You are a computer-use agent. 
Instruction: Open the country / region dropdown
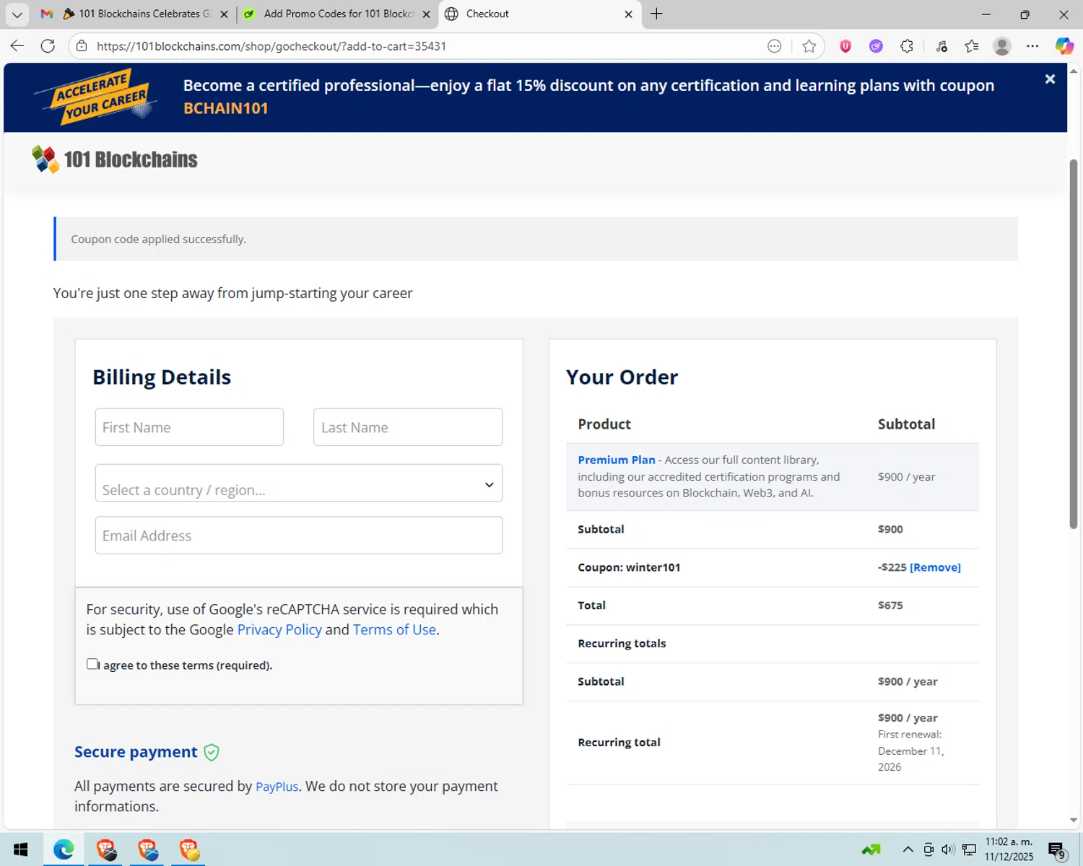(299, 483)
